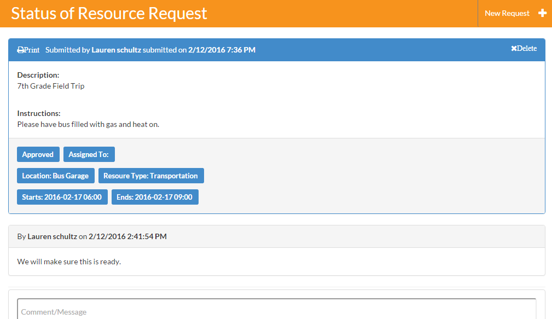Click the bus instructions text
This screenshot has width=552, height=319.
[88, 124]
